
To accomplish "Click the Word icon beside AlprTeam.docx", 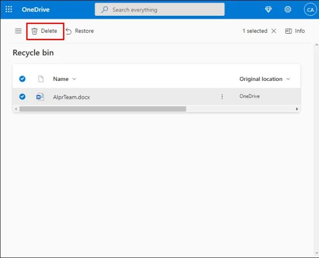I will (x=40, y=97).
